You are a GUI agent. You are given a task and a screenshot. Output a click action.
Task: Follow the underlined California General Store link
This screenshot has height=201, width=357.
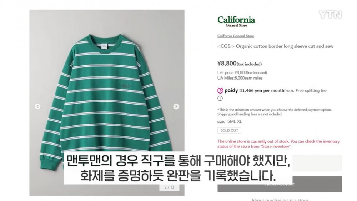pyautogui.click(x=236, y=36)
